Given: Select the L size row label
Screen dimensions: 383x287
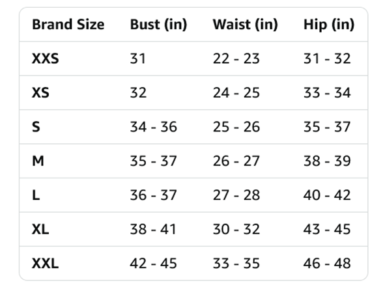Looking at the screenshot, I should click(36, 195).
